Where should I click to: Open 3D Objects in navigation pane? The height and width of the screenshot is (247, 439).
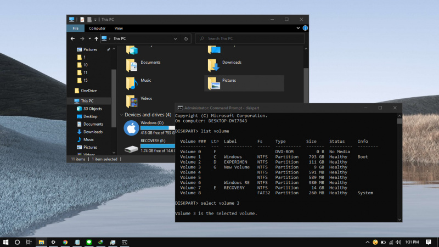[92, 109]
